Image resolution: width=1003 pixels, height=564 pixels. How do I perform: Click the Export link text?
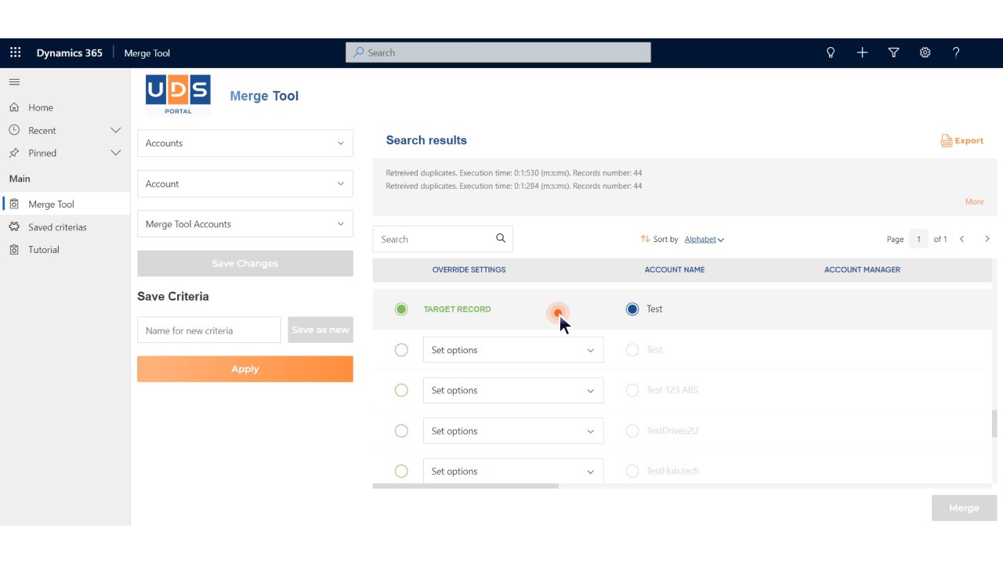coord(969,141)
